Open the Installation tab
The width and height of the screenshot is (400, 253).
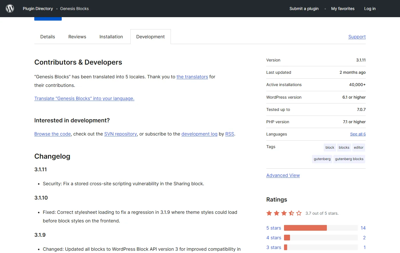(x=111, y=37)
